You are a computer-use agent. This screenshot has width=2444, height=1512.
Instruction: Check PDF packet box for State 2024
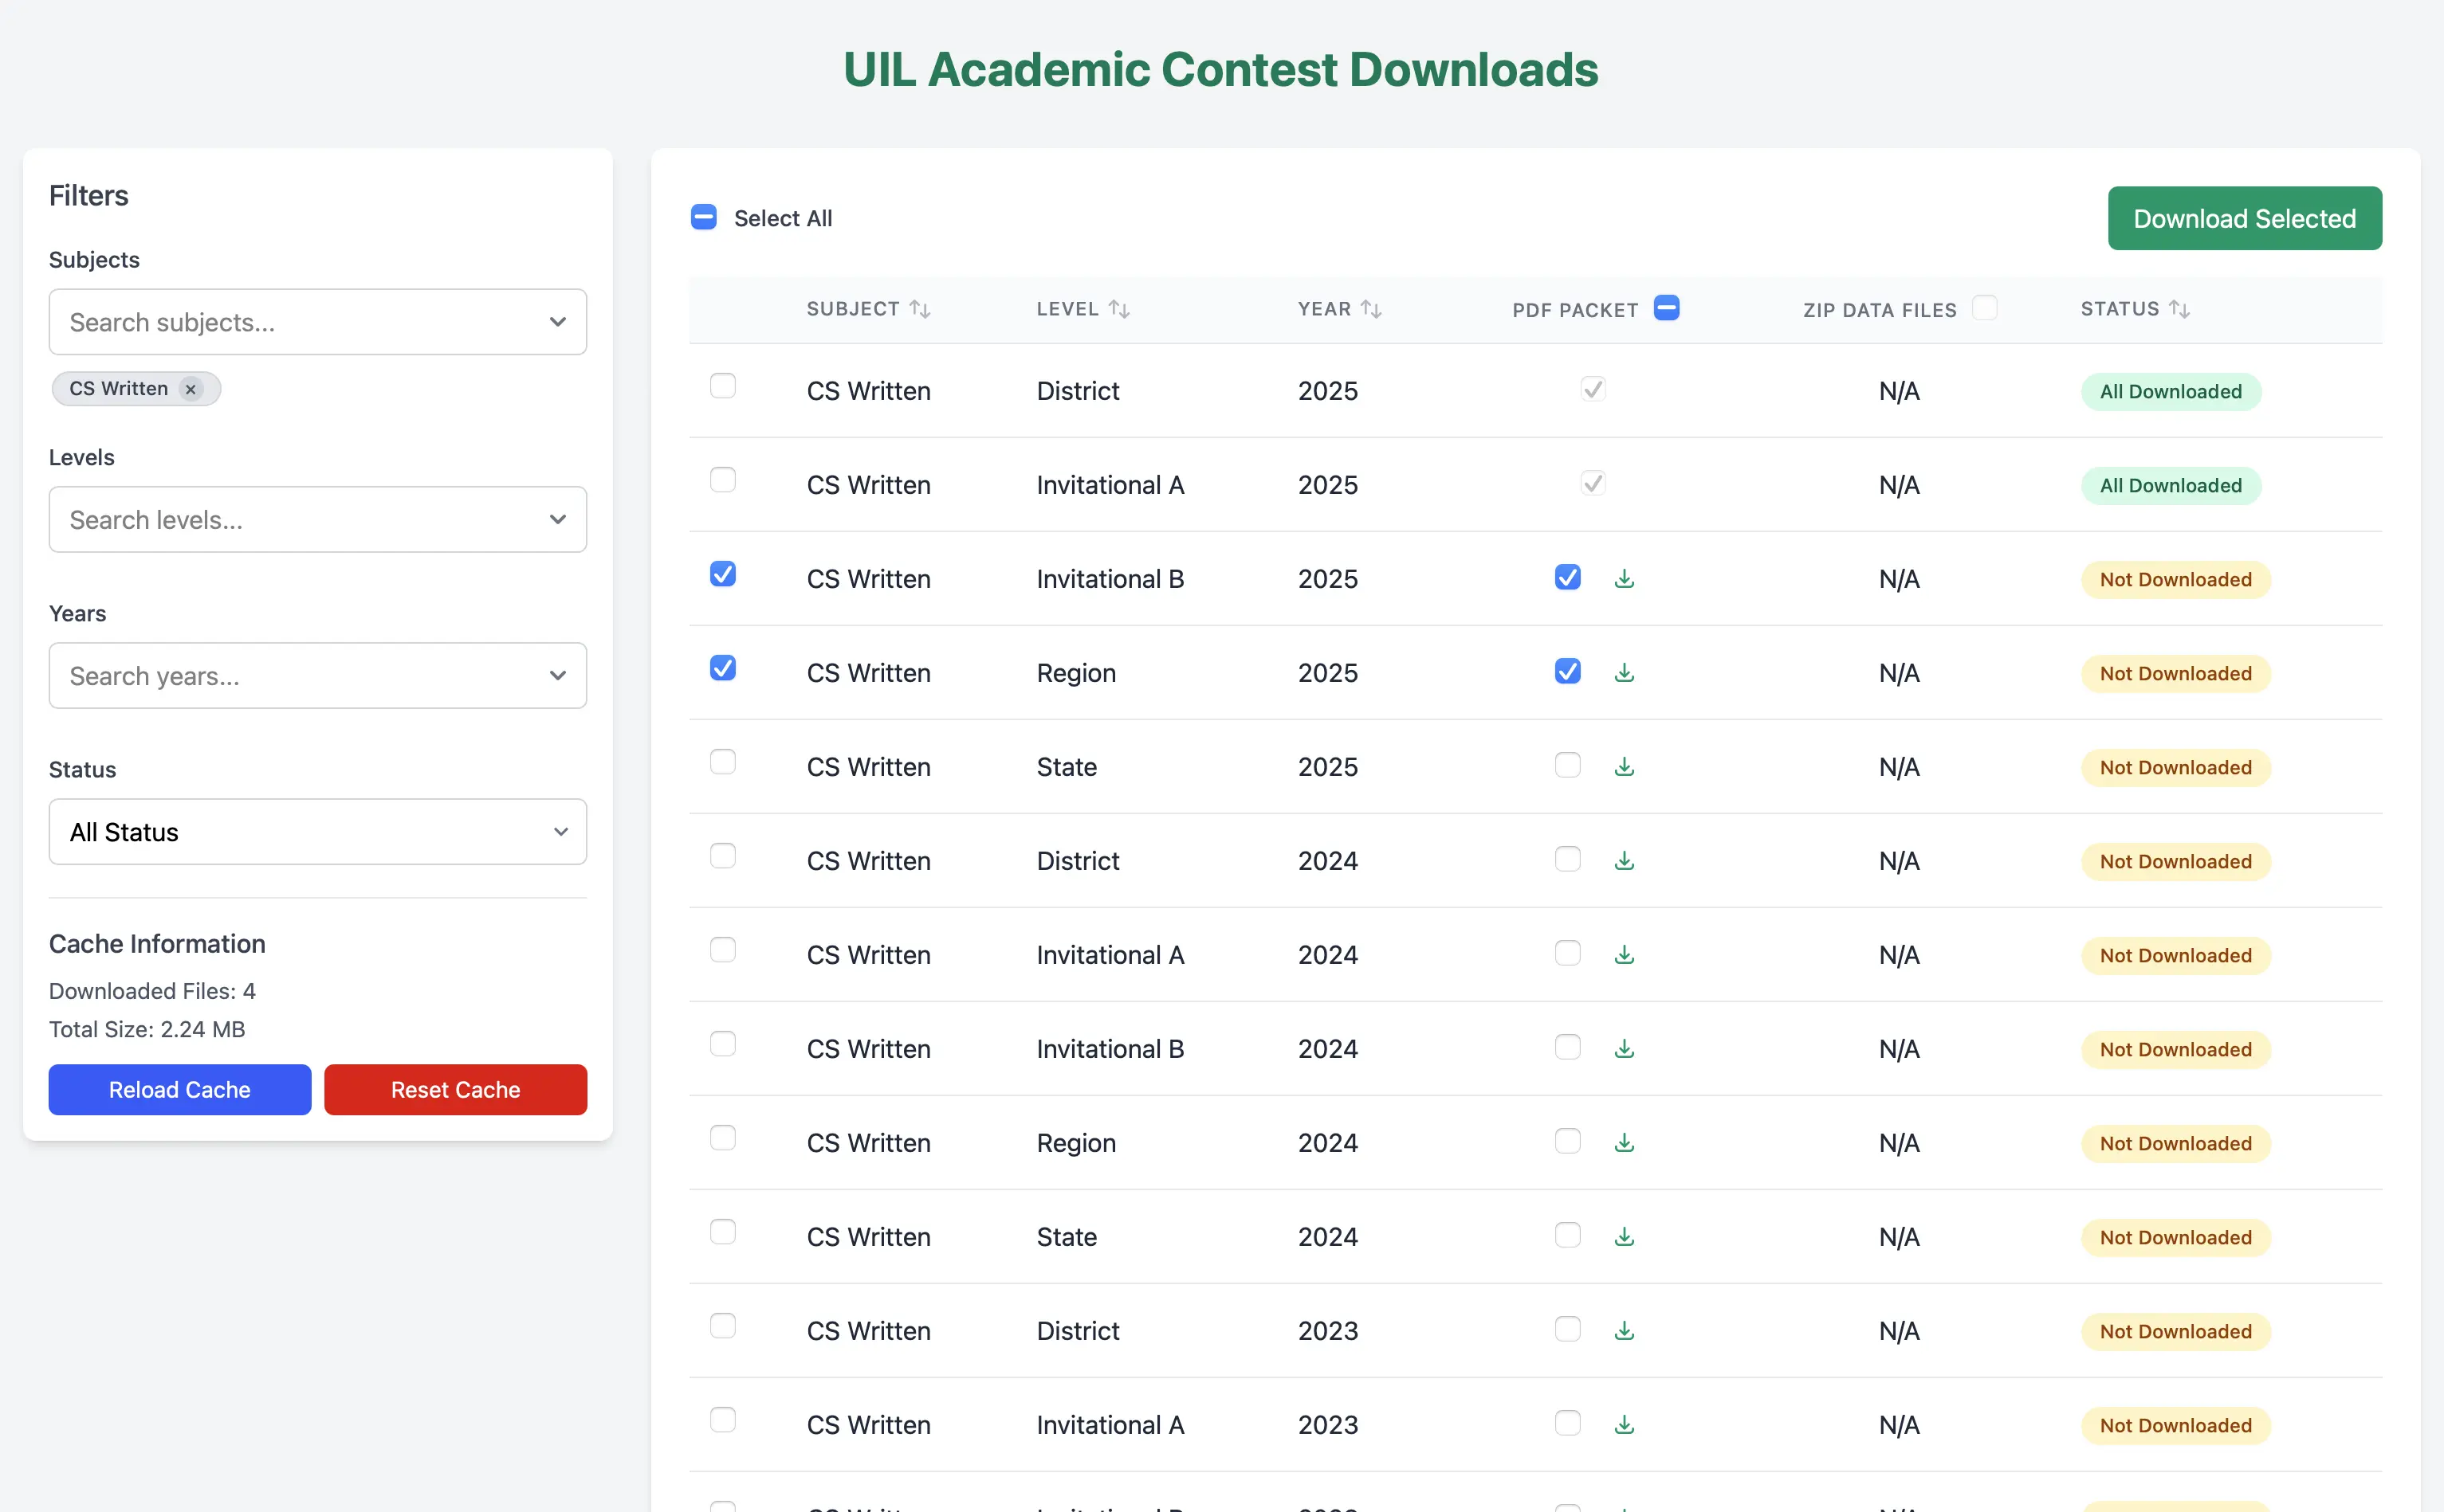tap(1566, 1234)
